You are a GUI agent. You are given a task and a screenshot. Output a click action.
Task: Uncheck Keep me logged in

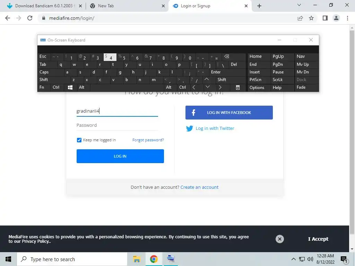[79, 140]
